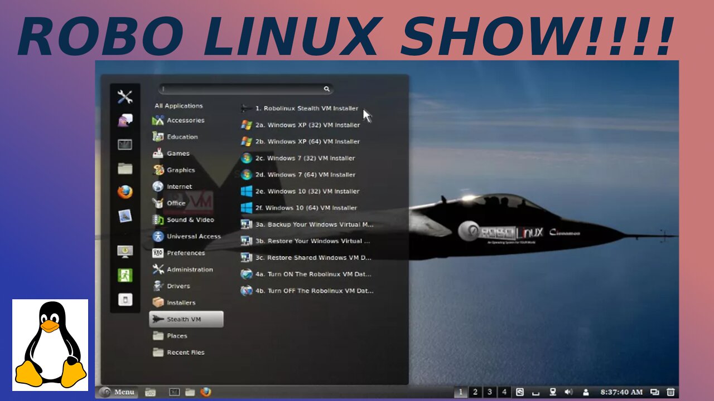The width and height of the screenshot is (714, 401).
Task: Open the file manager folder favorite
Action: click(x=125, y=168)
